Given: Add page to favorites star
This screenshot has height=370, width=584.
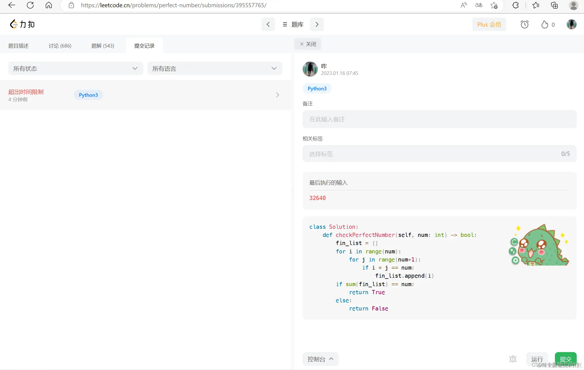Looking at the screenshot, I should [x=494, y=5].
